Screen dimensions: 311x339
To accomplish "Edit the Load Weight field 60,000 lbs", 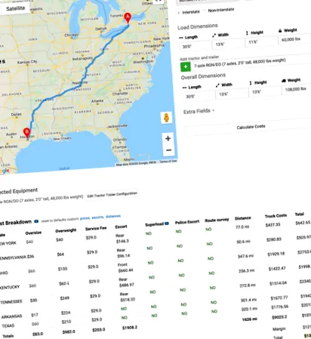I will (294, 39).
